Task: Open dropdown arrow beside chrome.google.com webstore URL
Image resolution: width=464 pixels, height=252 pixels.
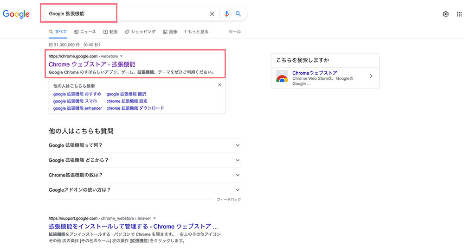Action: pyautogui.click(x=121, y=56)
